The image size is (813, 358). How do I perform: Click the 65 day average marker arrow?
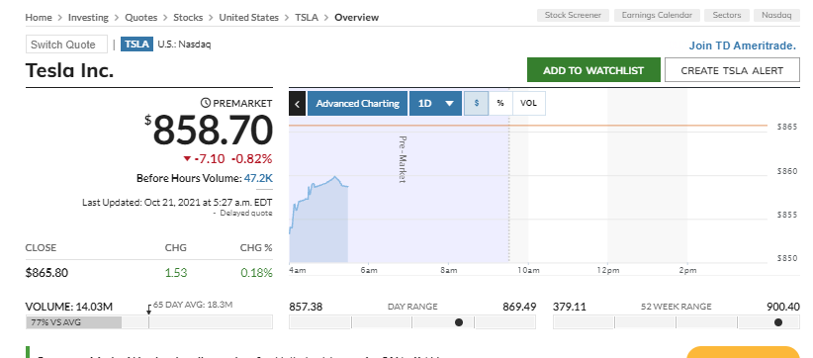148,309
